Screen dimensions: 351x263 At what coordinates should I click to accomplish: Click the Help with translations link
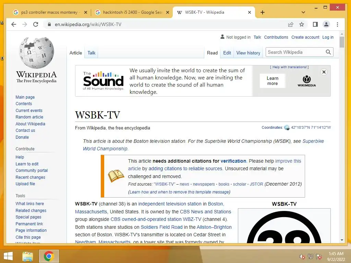tap(289, 67)
